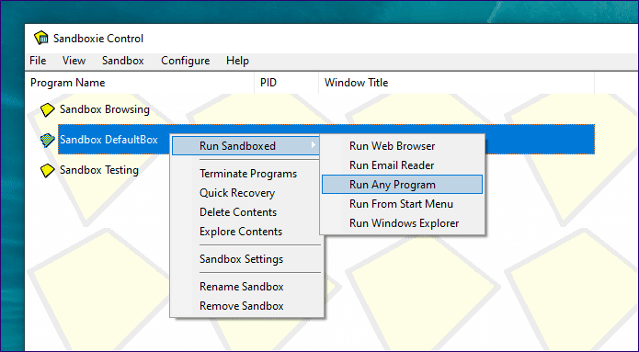The width and height of the screenshot is (639, 352).
Task: Open the Help menu
Action: click(x=237, y=61)
